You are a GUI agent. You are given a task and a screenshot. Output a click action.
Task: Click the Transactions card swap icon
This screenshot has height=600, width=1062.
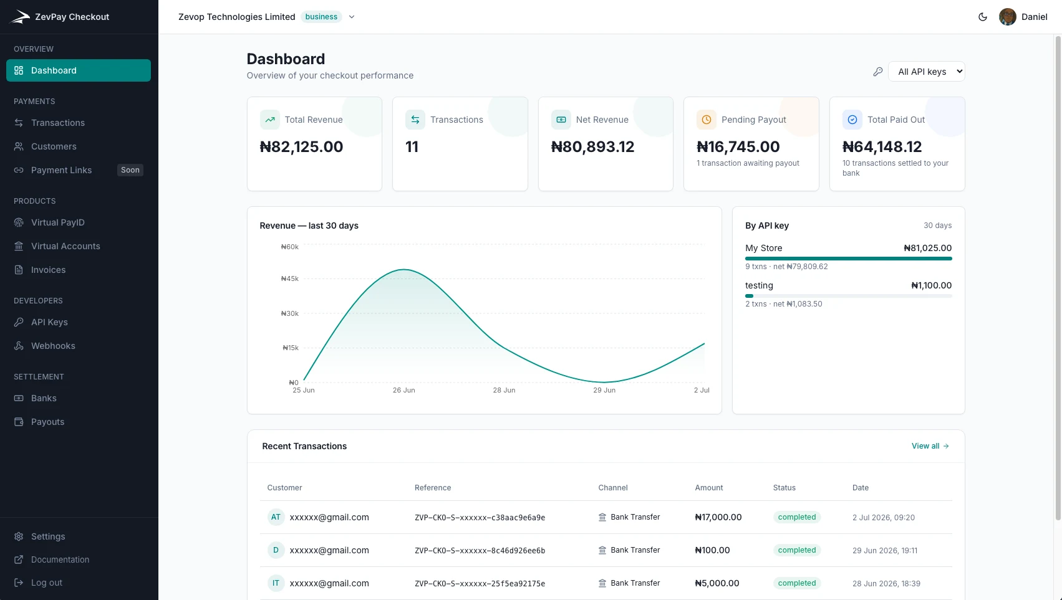415,120
